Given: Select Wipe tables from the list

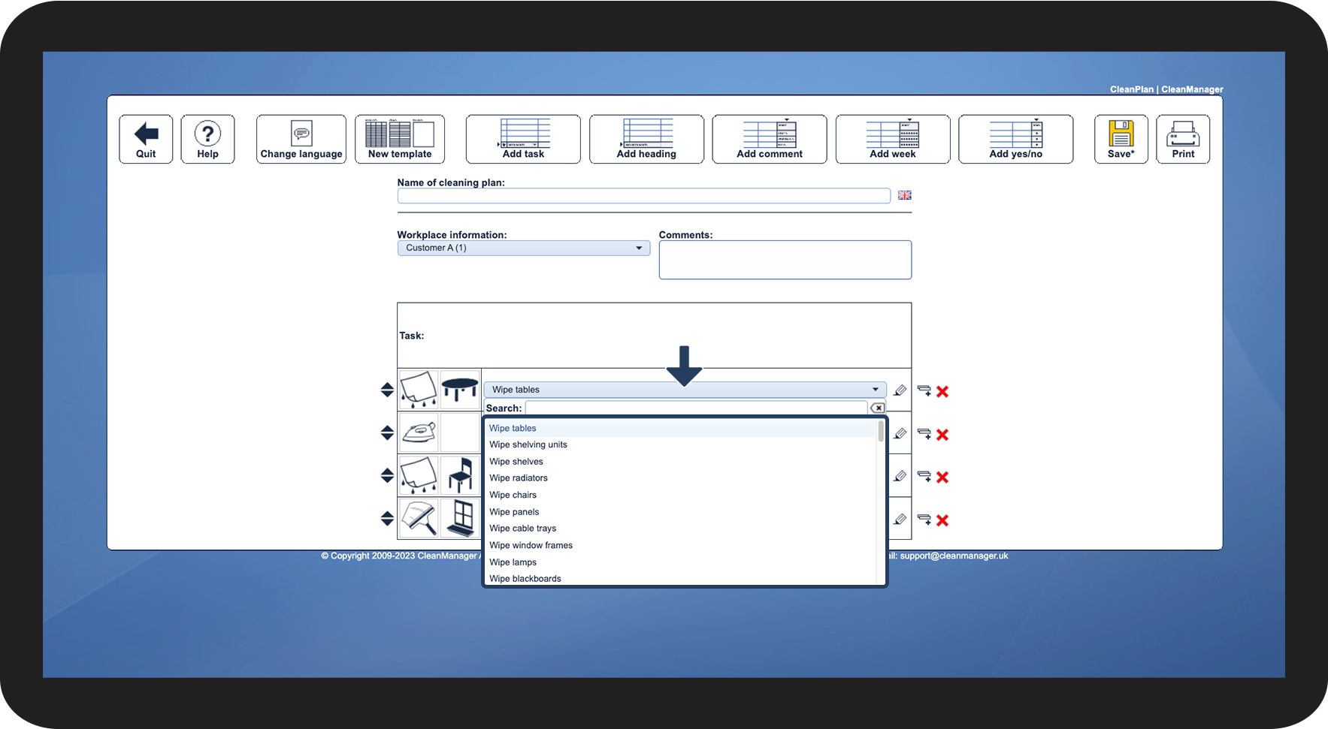Looking at the screenshot, I should 679,428.
